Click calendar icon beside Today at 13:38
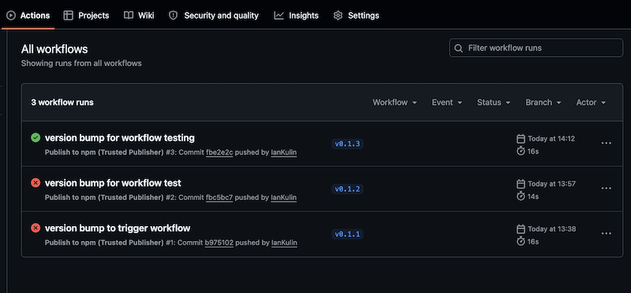 (521, 228)
